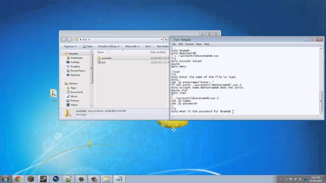This screenshot has height=183, width=326.
Task: Switch to Windows Explorer taskbar icon
Action: (106, 179)
